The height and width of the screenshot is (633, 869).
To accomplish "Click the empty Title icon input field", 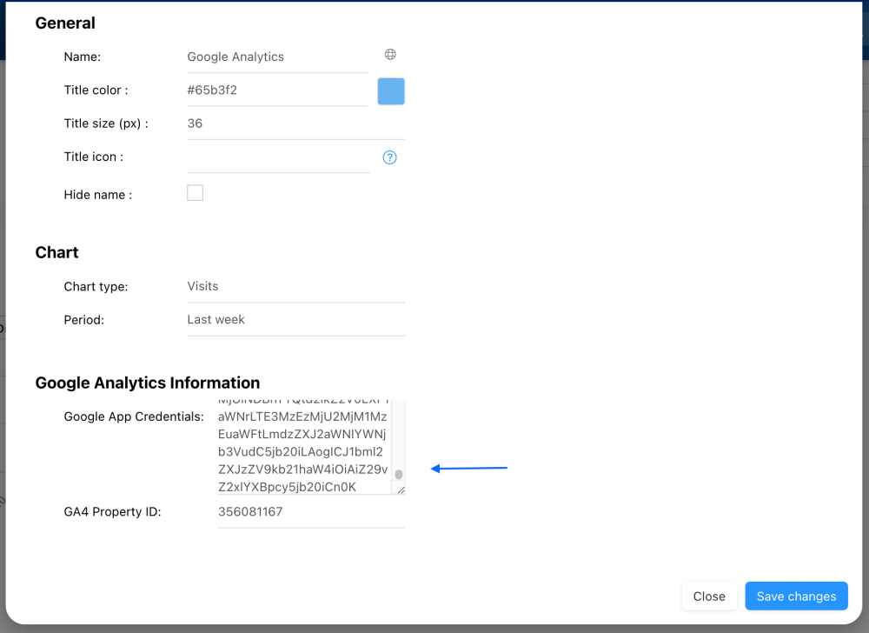I will click(x=278, y=157).
